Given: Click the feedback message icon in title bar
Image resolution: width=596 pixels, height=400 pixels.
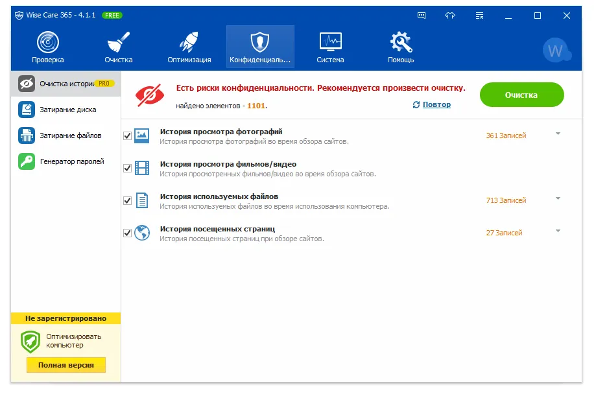Looking at the screenshot, I should pyautogui.click(x=422, y=16).
